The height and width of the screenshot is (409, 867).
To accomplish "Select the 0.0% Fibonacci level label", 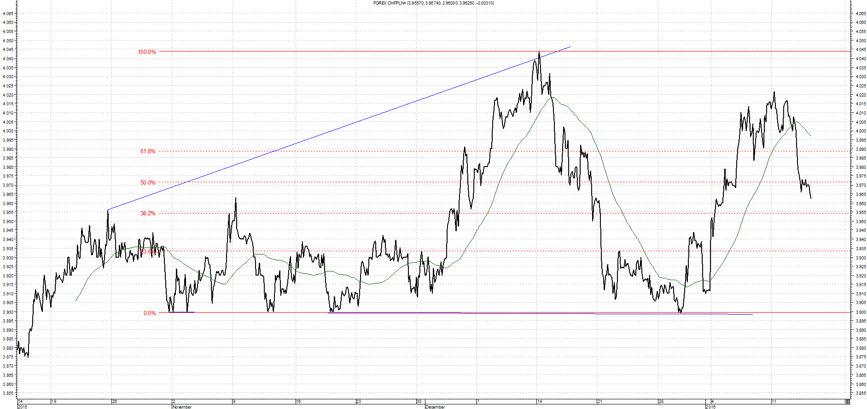I will [x=150, y=313].
